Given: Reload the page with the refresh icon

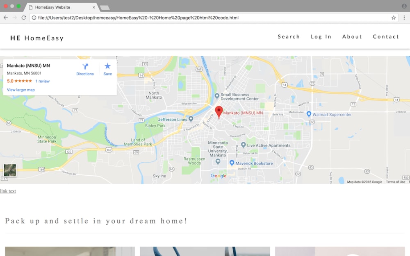Looking at the screenshot, I should tap(23, 18).
